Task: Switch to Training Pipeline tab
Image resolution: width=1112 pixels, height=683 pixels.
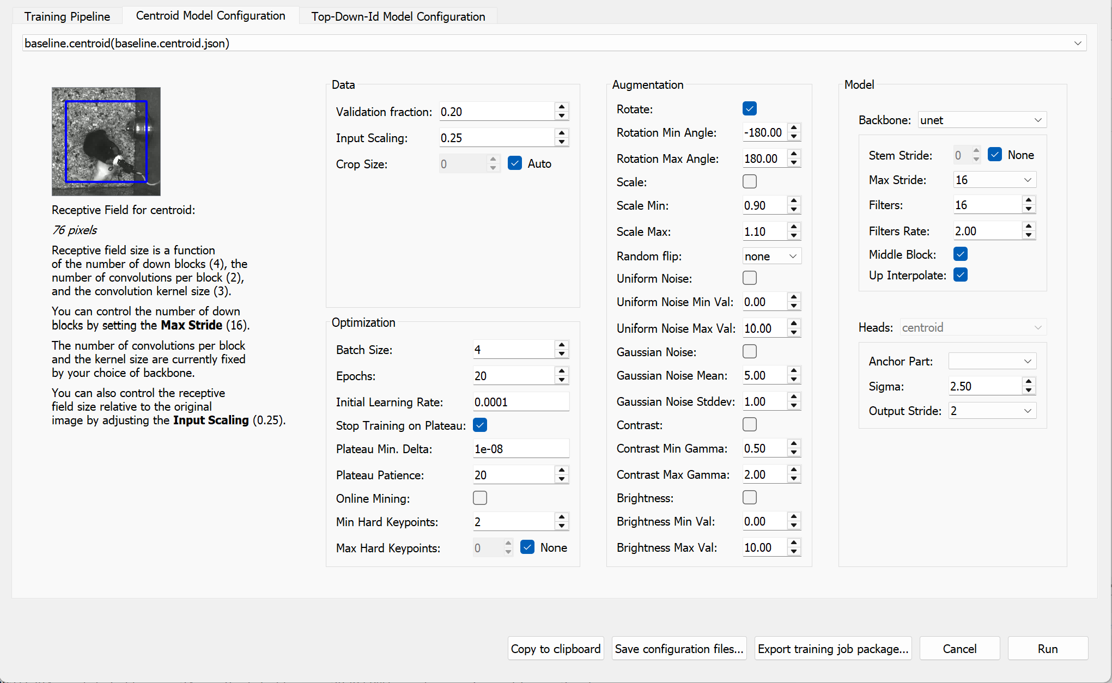Action: 67,16
